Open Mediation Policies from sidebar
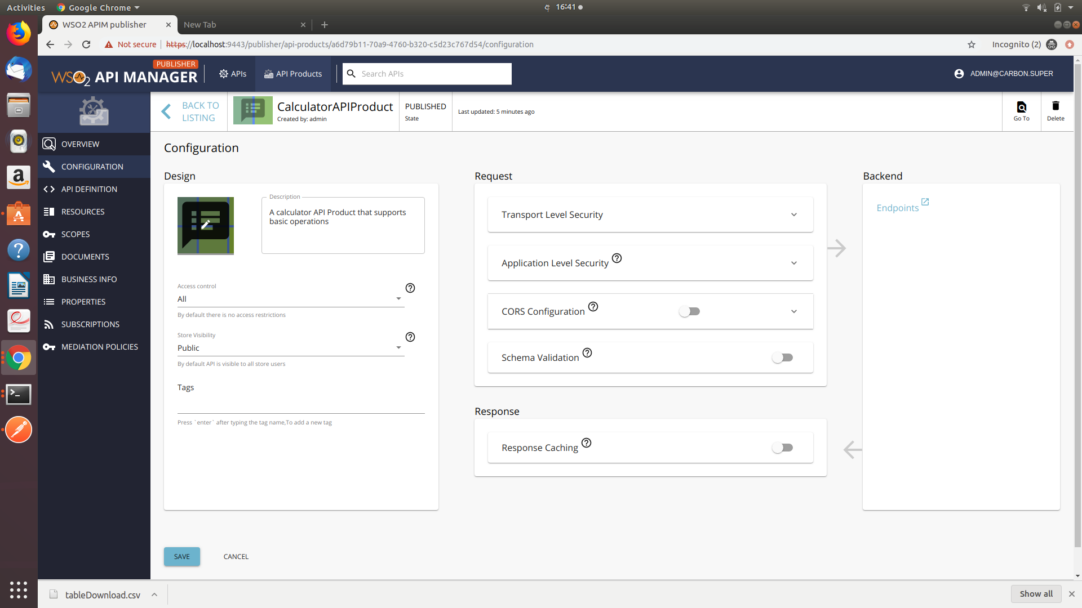1082x608 pixels. [x=100, y=346]
